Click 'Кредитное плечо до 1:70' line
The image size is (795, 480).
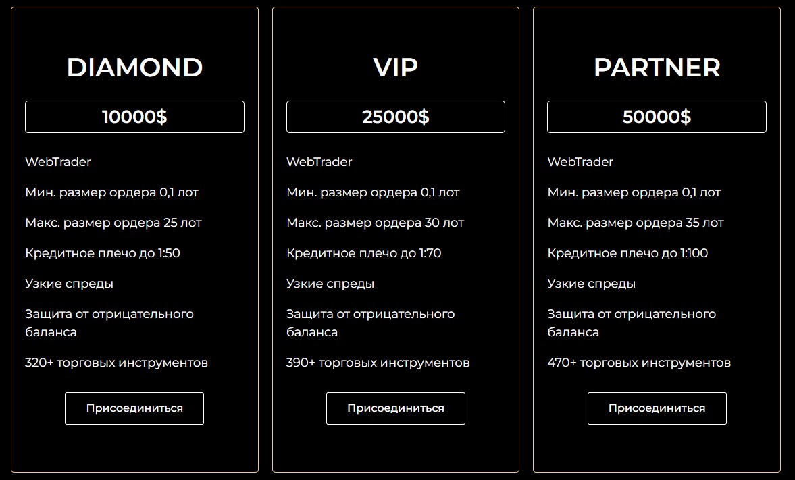tap(363, 253)
